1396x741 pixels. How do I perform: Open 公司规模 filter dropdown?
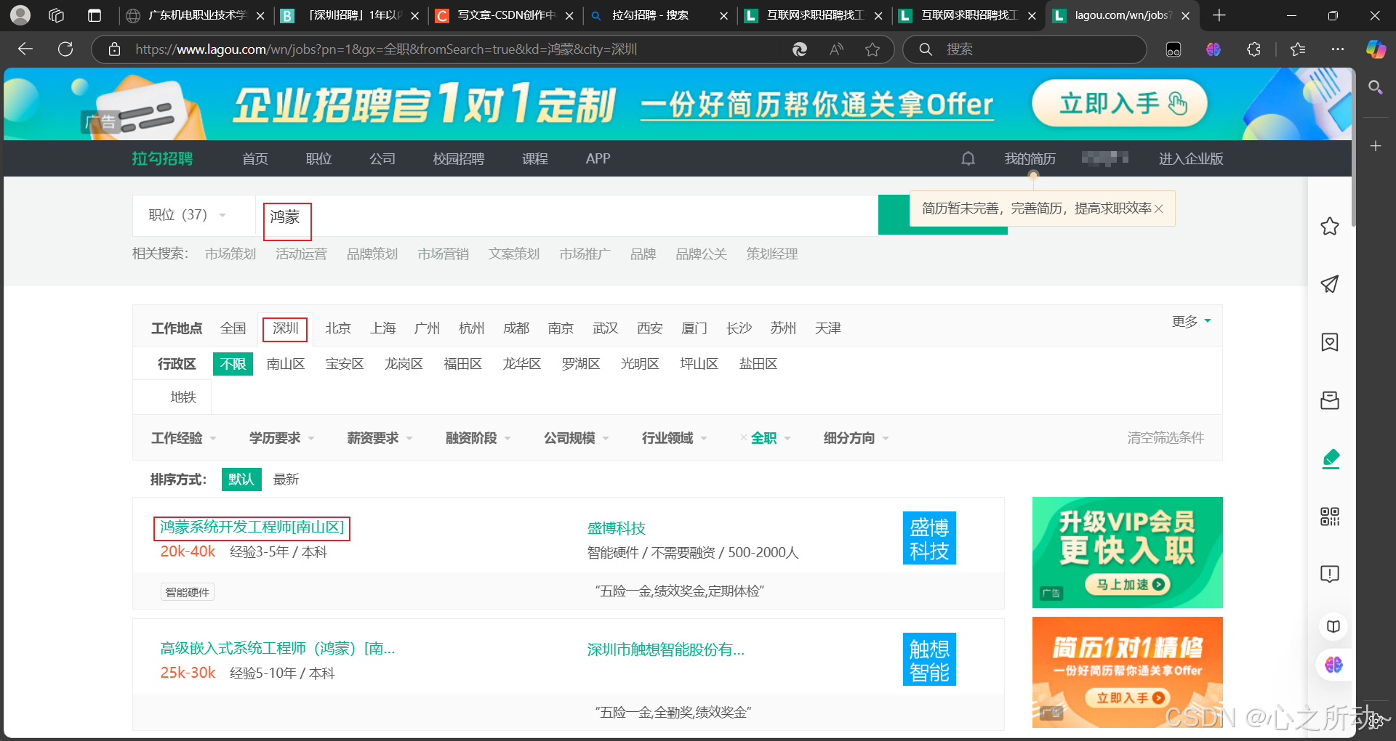point(577,438)
